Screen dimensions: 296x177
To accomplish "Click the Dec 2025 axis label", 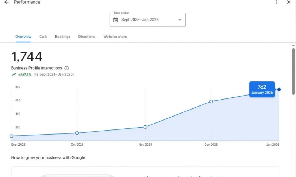I will pyautogui.click(x=211, y=145).
